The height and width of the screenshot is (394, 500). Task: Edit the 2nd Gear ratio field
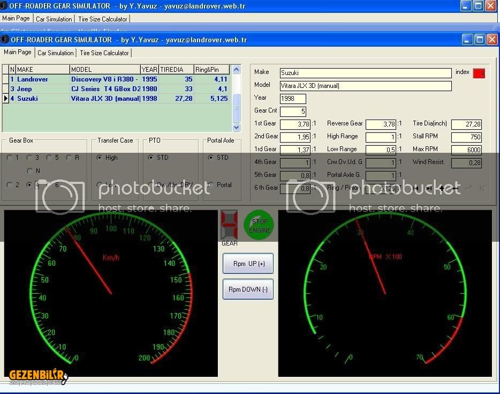(x=296, y=137)
